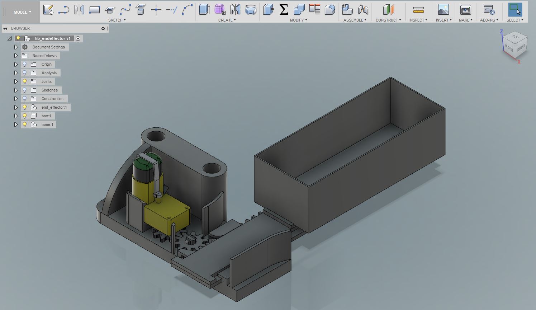Select the none:1 label in browser
Screen dimensions: 536x310
pyautogui.click(x=47, y=125)
